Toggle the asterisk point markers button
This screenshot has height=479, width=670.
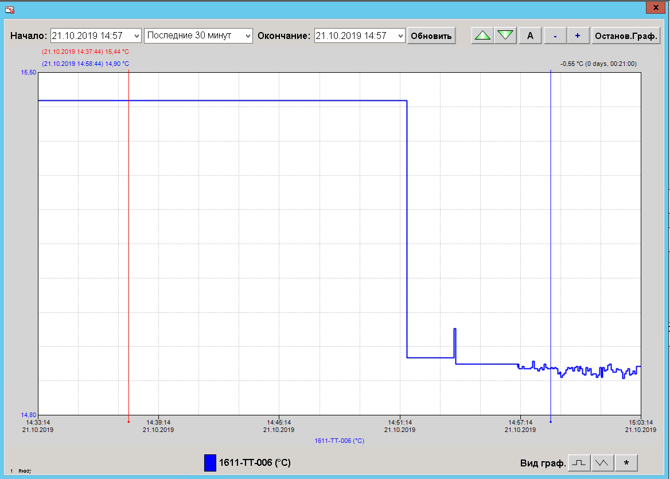(x=626, y=462)
